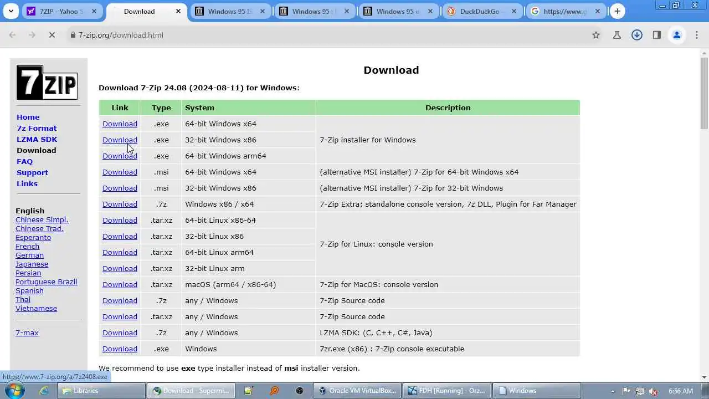Switch language to Chinese Simpl.
The width and height of the screenshot is (709, 399).
click(x=42, y=219)
